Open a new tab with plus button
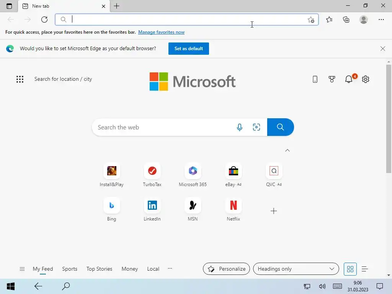The height and width of the screenshot is (294, 392). (116, 6)
